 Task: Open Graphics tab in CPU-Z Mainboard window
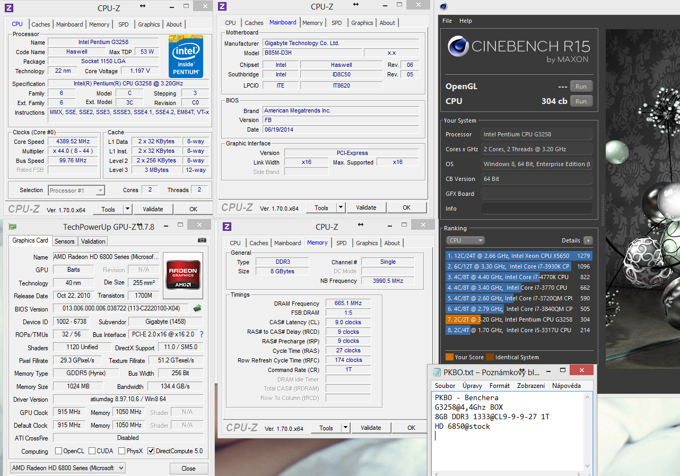coord(362,23)
